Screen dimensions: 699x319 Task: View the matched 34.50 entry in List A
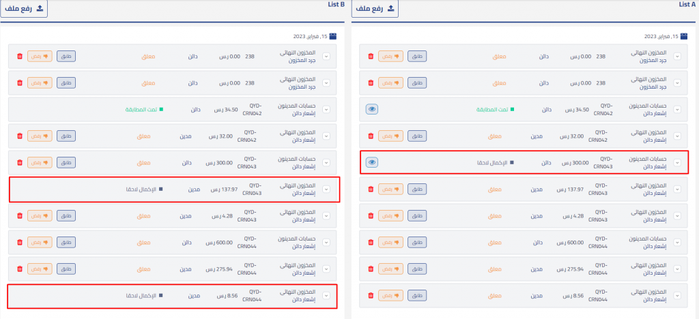tap(372, 110)
